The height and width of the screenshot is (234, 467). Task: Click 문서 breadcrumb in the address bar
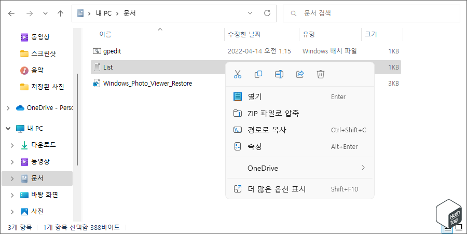point(130,13)
